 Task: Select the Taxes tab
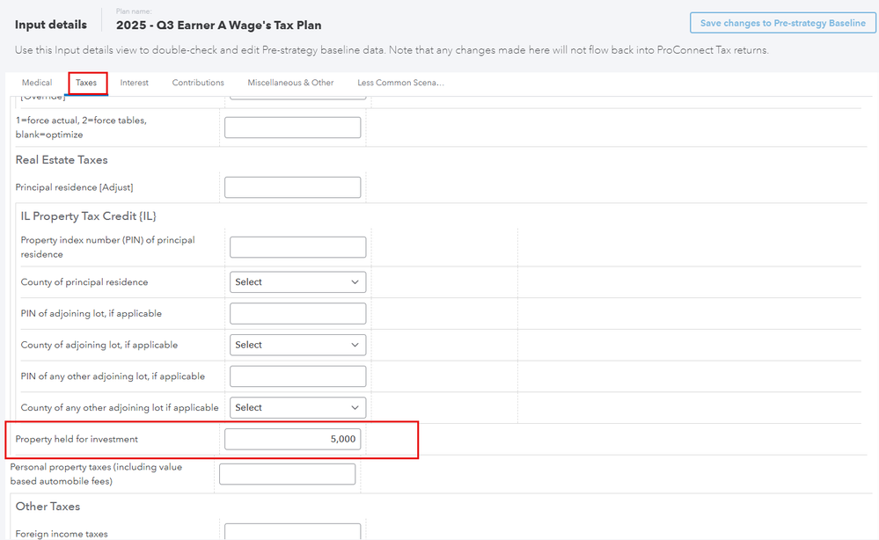pos(86,83)
